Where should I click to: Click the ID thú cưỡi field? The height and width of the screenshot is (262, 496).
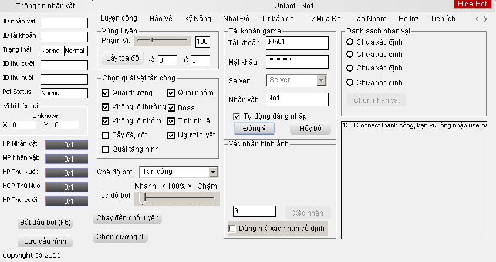click(x=64, y=65)
